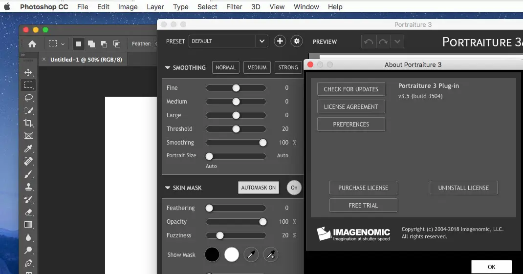Select the Crop tool
Viewport: 523px width, 274px height.
point(28,123)
